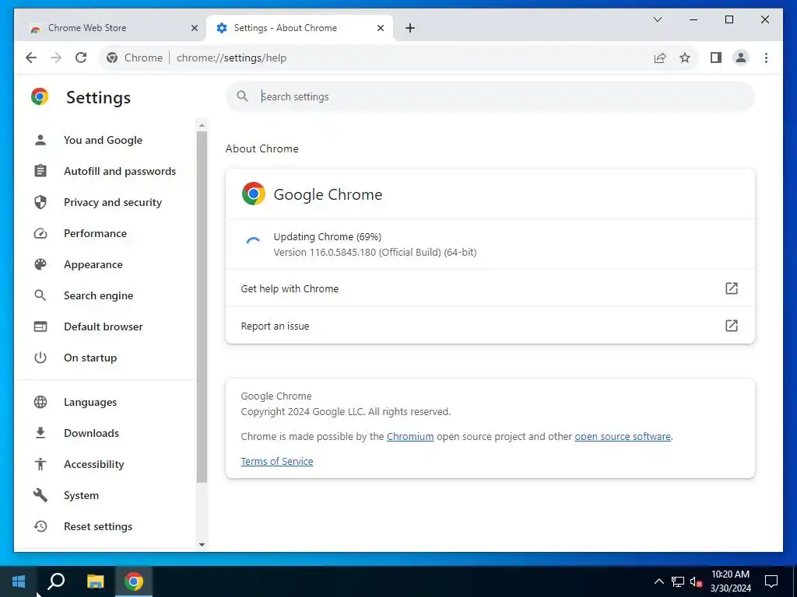Screen dimensions: 797x597
Task: Click the window icon for Default browser
Action: [40, 326]
